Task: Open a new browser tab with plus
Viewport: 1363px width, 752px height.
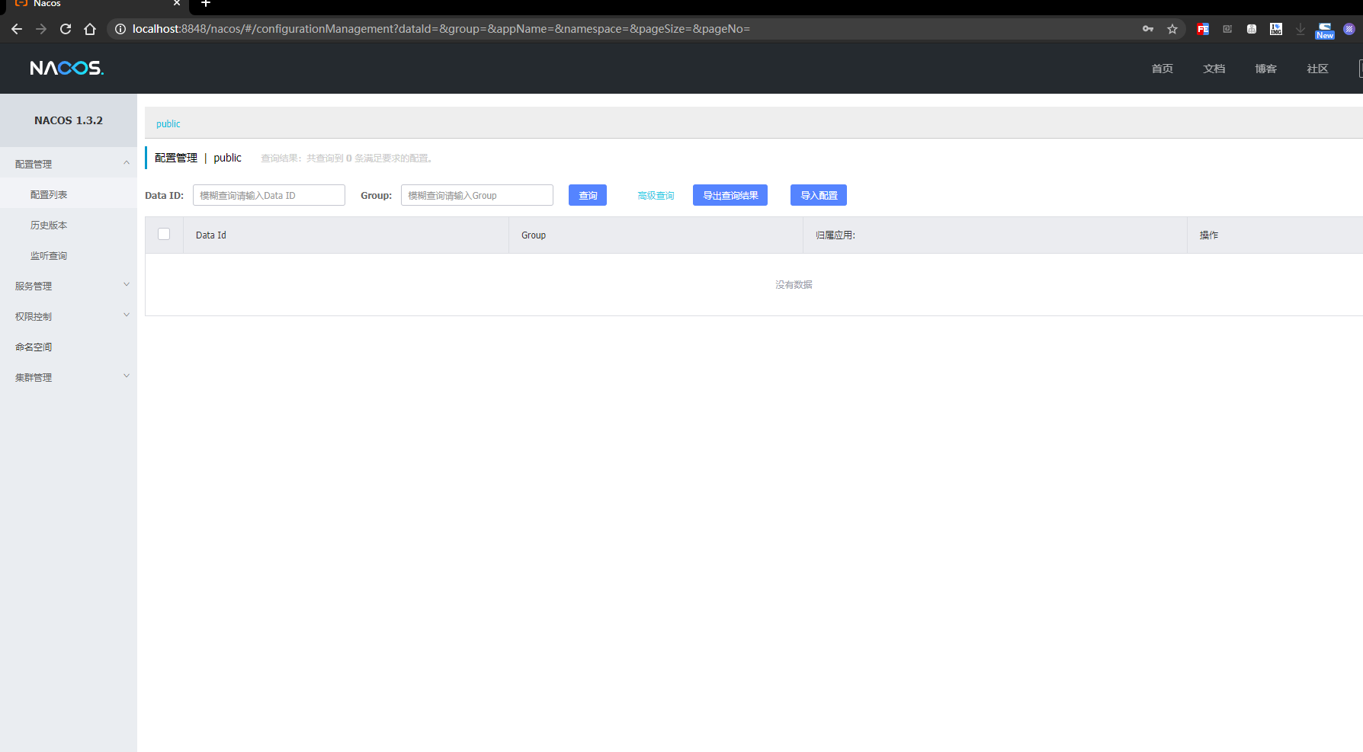Action: (205, 4)
